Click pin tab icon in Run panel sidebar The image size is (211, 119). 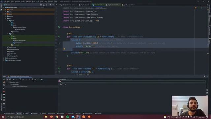click(4, 107)
